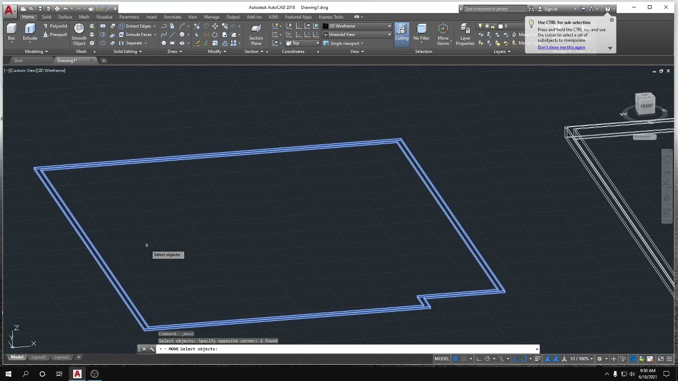The height and width of the screenshot is (381, 678).
Task: Switch to the Layout1 tab
Action: click(x=38, y=357)
